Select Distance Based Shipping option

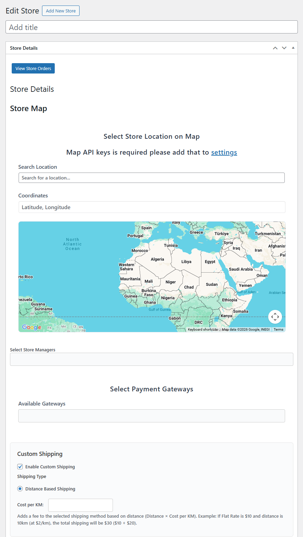(20, 489)
